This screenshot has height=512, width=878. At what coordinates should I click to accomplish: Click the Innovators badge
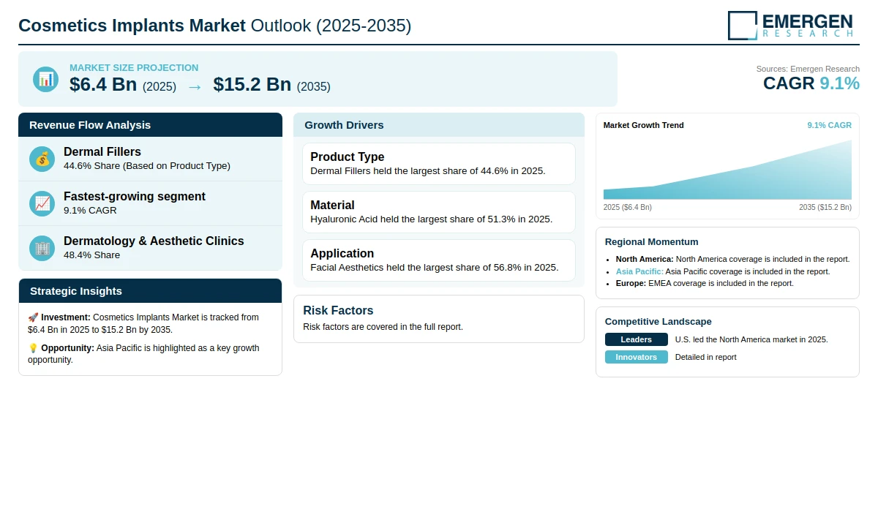tap(637, 357)
